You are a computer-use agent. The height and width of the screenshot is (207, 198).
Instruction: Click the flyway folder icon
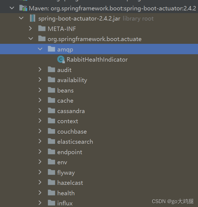click(51, 172)
